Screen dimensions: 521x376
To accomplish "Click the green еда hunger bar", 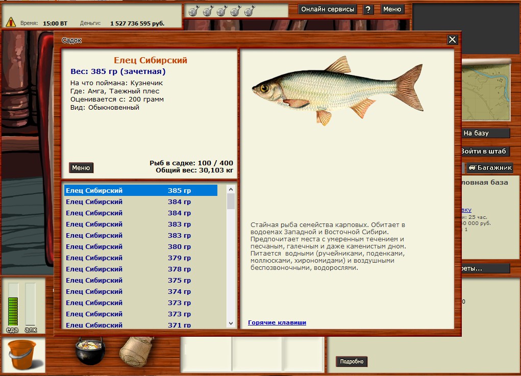I will click(x=13, y=304).
